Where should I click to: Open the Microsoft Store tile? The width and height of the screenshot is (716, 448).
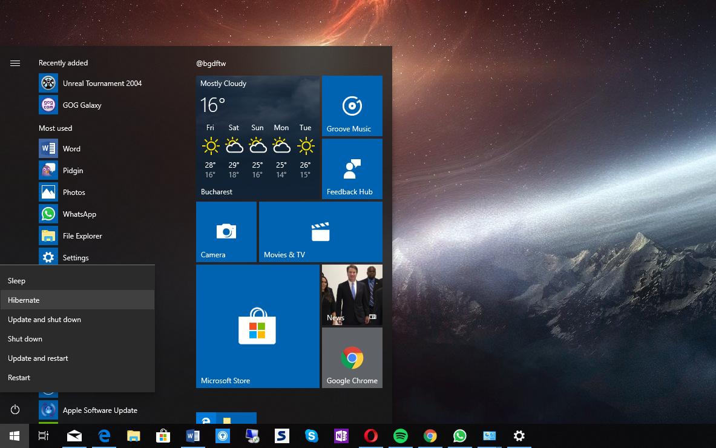(x=257, y=326)
